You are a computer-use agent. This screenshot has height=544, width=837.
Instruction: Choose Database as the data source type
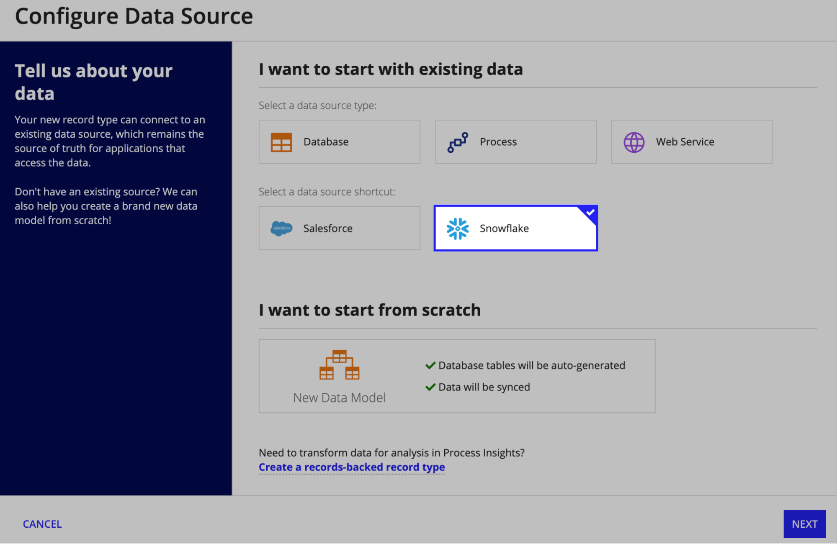click(x=339, y=142)
